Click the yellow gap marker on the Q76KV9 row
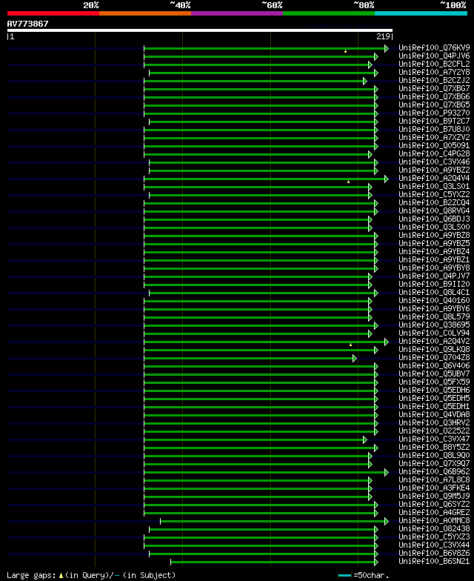The height and width of the screenshot is (581, 474). click(345, 51)
